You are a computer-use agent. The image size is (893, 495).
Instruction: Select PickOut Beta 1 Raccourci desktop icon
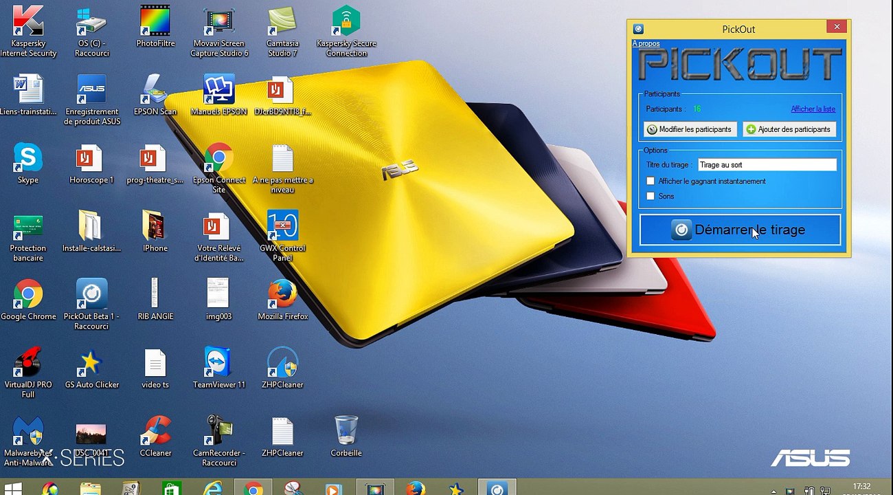(91, 305)
